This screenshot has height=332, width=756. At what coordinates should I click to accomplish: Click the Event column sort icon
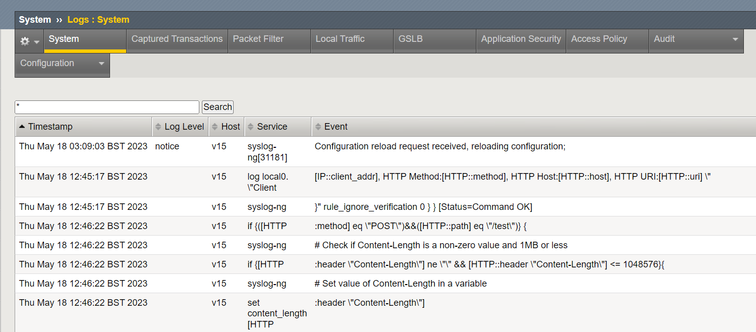point(318,126)
